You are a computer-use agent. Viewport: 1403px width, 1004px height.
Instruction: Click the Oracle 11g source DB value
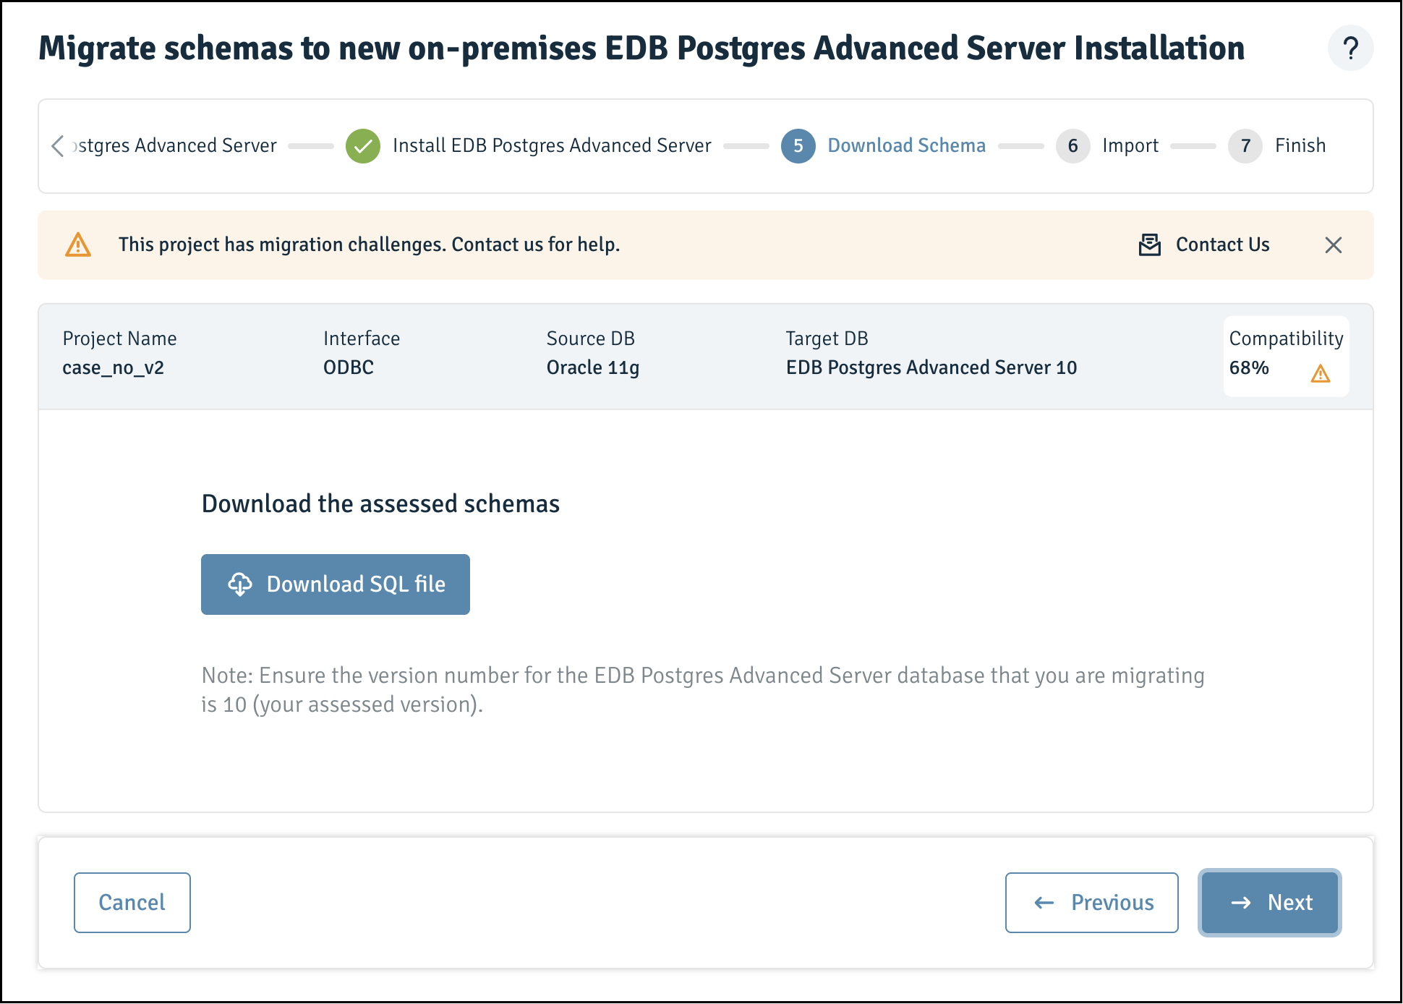592,368
